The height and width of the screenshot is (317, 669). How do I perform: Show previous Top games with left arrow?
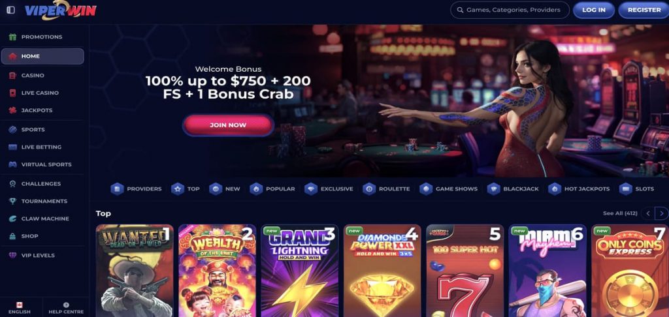pyautogui.click(x=648, y=213)
